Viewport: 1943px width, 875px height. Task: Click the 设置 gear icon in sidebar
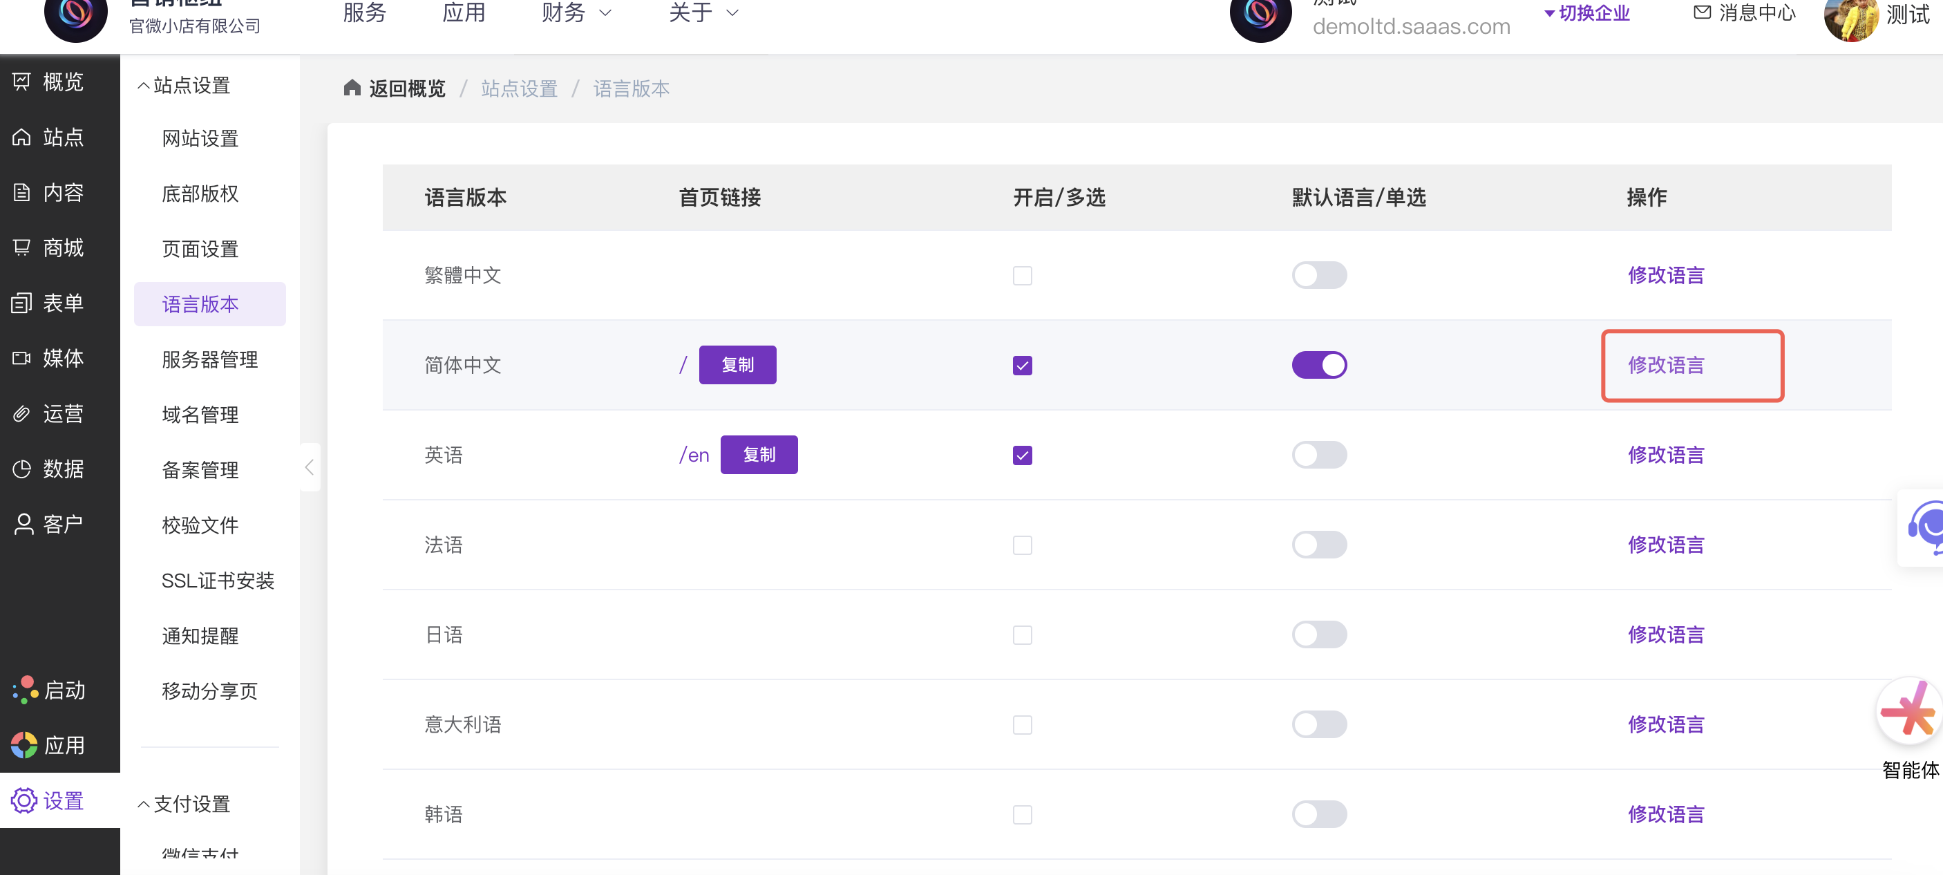pyautogui.click(x=23, y=800)
